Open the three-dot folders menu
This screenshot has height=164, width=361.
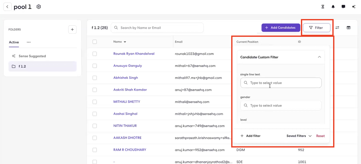29,42
